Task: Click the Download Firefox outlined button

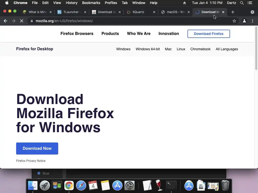Action: (209, 34)
